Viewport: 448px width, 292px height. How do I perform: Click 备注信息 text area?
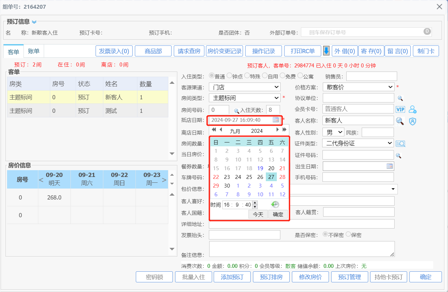(x=302, y=249)
